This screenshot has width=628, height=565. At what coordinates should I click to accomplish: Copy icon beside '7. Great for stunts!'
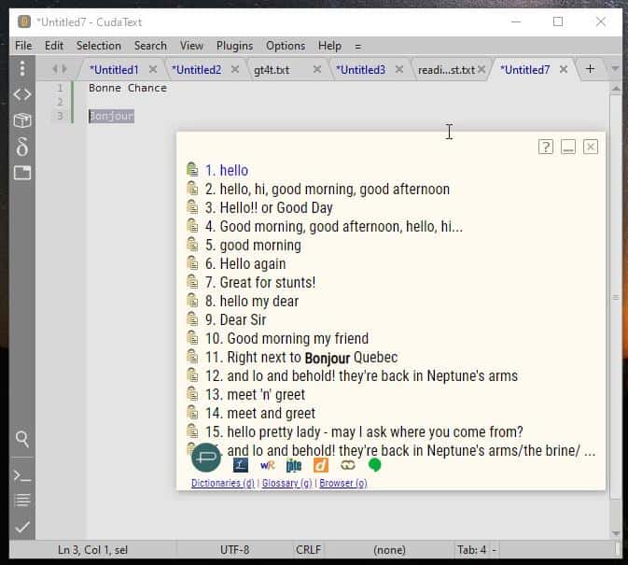click(x=192, y=282)
